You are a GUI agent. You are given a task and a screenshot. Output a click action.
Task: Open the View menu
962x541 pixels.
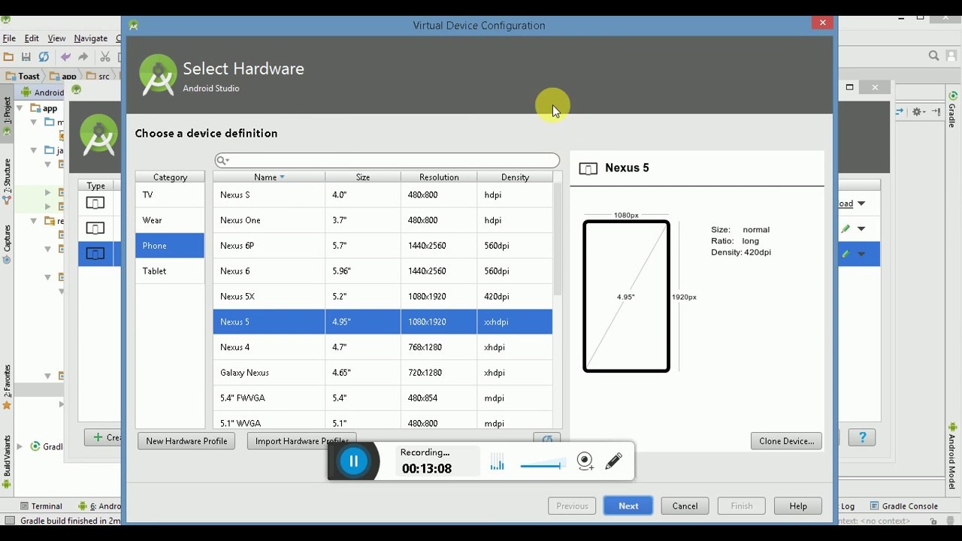(x=56, y=38)
